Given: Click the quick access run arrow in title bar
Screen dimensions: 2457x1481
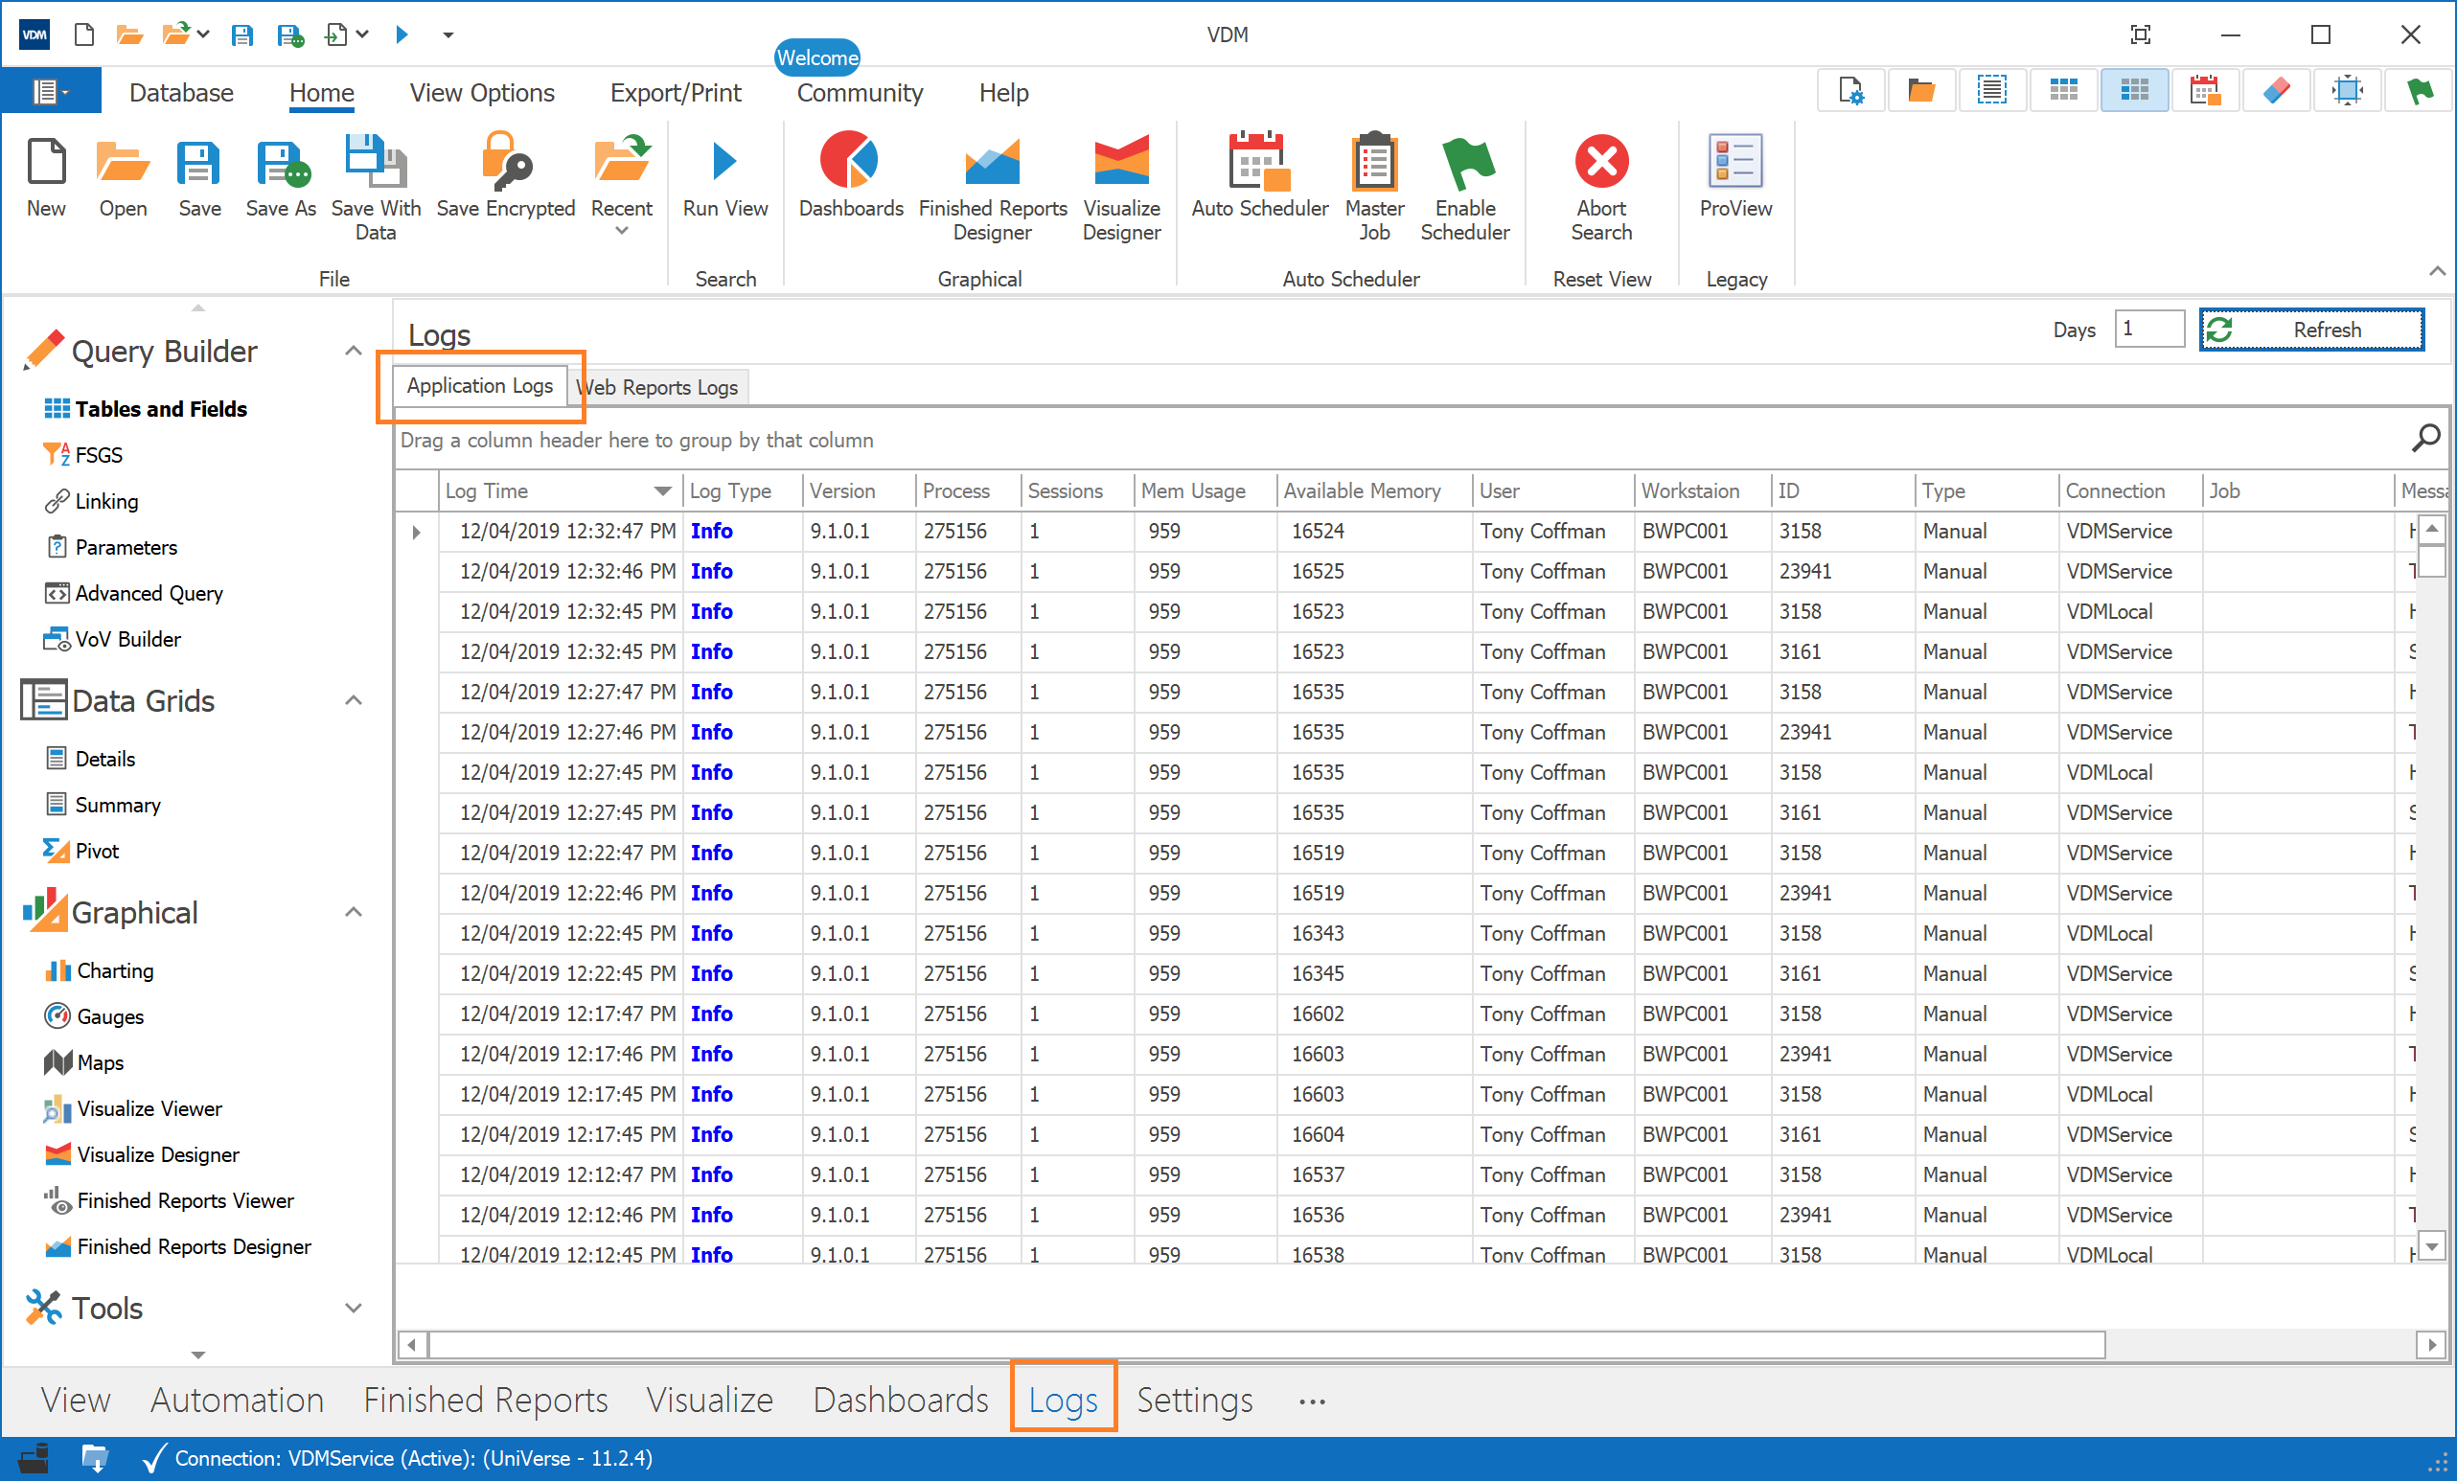Looking at the screenshot, I should pos(401,34).
